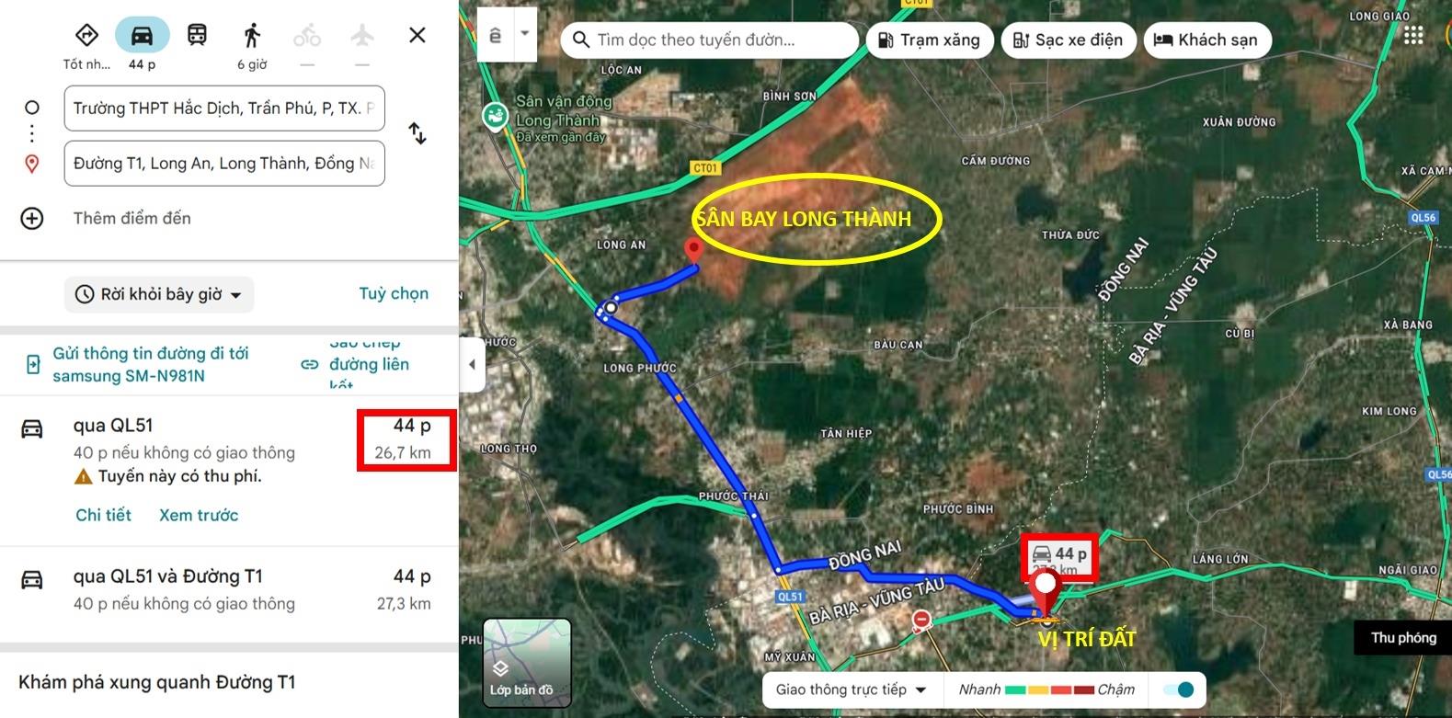Toggle the live traffic switch
Screen dimensions: 1452x718
[1179, 690]
